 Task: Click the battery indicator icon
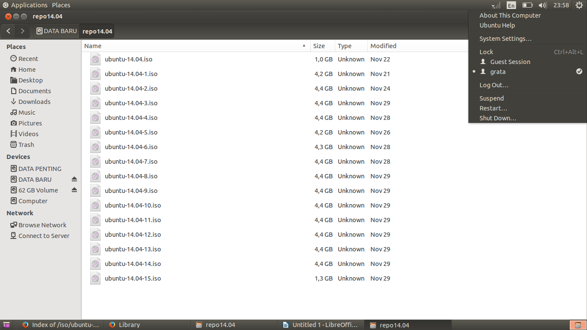coord(527,5)
